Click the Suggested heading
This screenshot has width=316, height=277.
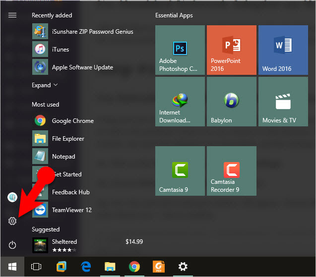(x=46, y=229)
